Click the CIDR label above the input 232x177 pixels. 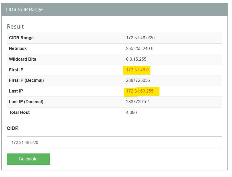click(13, 128)
